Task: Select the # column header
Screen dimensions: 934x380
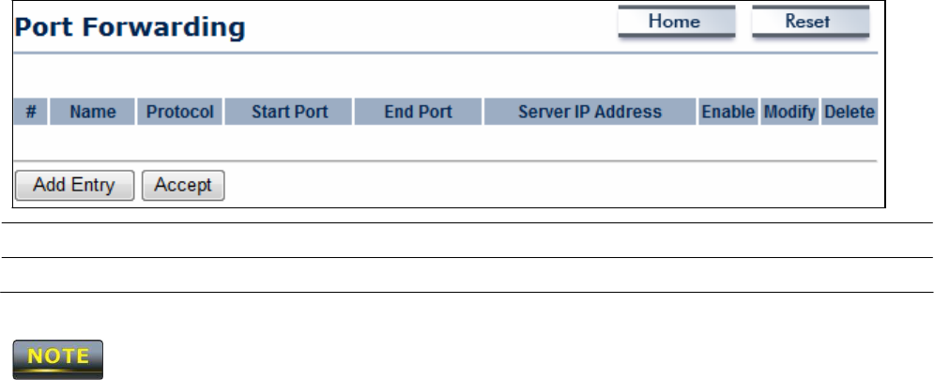Action: click(31, 112)
